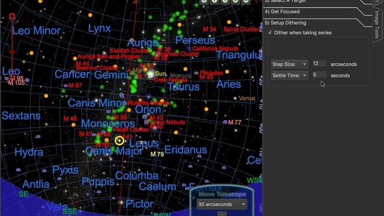Click the Auriga constellation name
Image resolution: width=384 pixels, height=216 pixels.
point(143,43)
